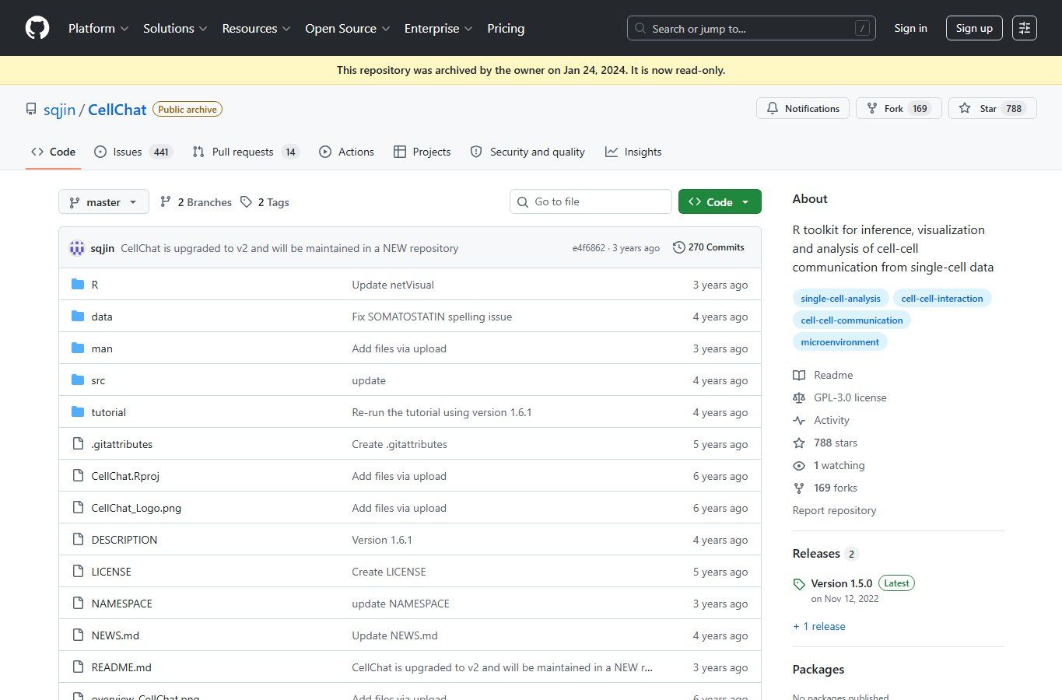Screen dimensions: 1062x700
Task: Click the .gitattributes file icon
Action: [78, 444]
